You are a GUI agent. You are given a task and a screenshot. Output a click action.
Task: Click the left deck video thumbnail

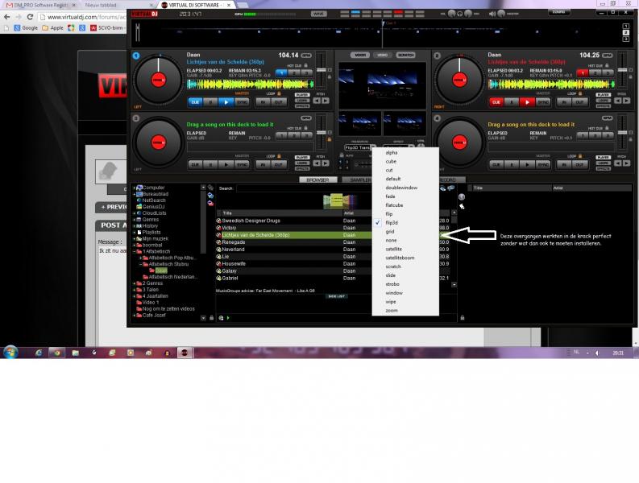tap(360, 124)
